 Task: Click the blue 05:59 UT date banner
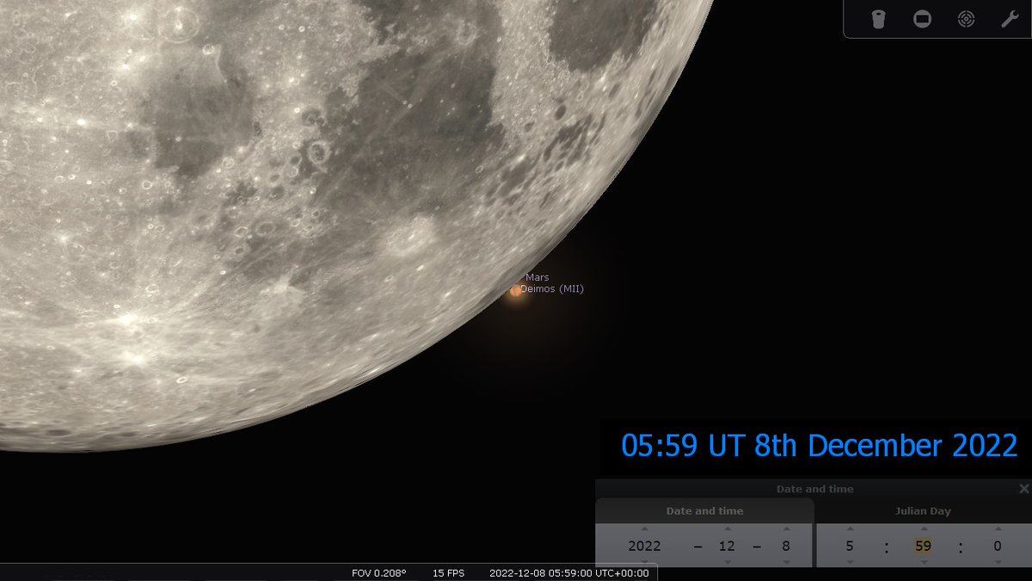[817, 446]
